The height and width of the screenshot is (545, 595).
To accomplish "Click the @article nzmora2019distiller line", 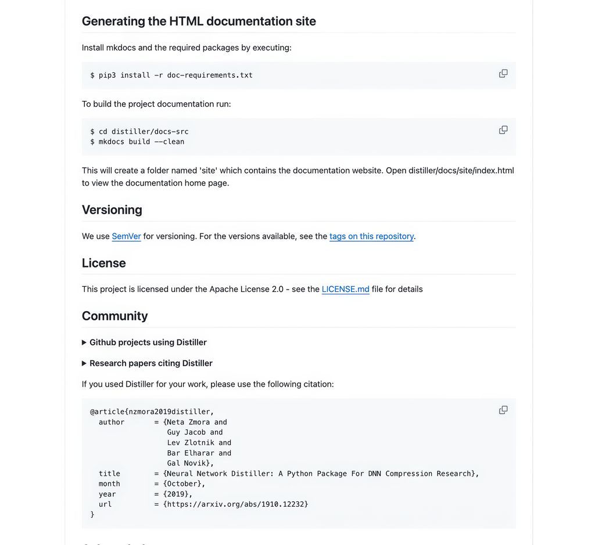I will point(152,412).
